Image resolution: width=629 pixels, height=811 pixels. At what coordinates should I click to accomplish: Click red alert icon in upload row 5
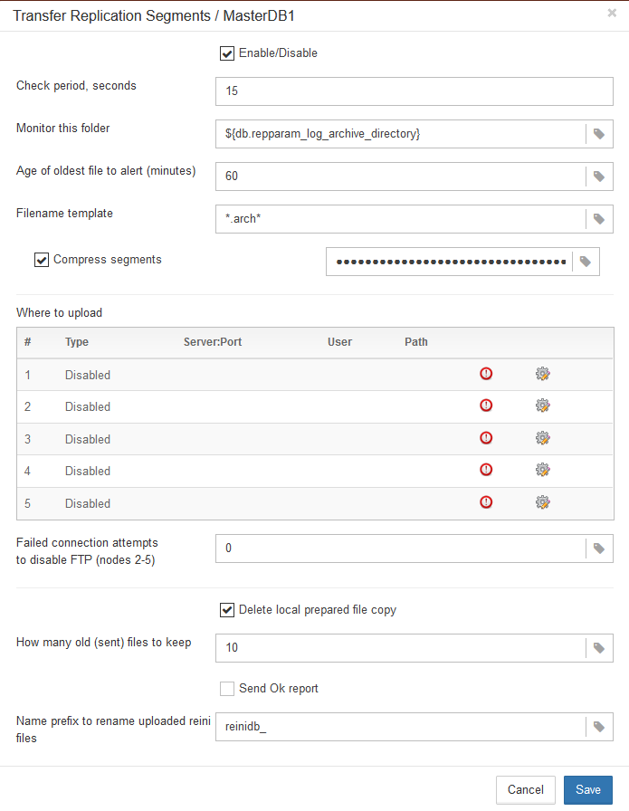pos(486,502)
